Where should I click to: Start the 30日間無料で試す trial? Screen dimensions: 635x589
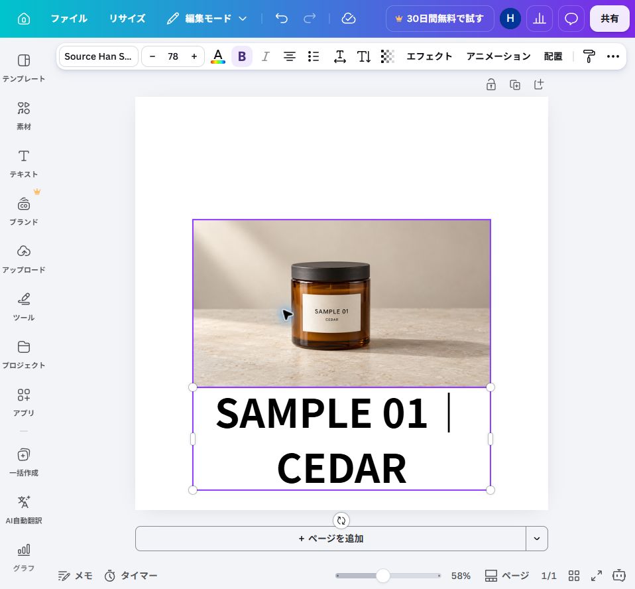pos(440,19)
